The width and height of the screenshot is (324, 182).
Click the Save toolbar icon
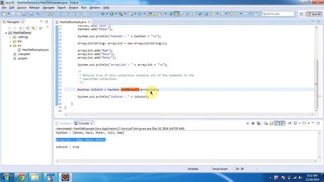point(13,14)
